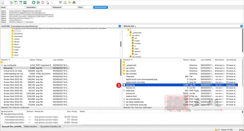
Task: Expand the Documents folder in local tree
Action: coord(9,34)
